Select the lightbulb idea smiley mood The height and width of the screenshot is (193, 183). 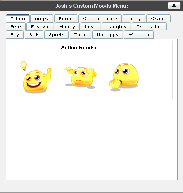(x=36, y=77)
